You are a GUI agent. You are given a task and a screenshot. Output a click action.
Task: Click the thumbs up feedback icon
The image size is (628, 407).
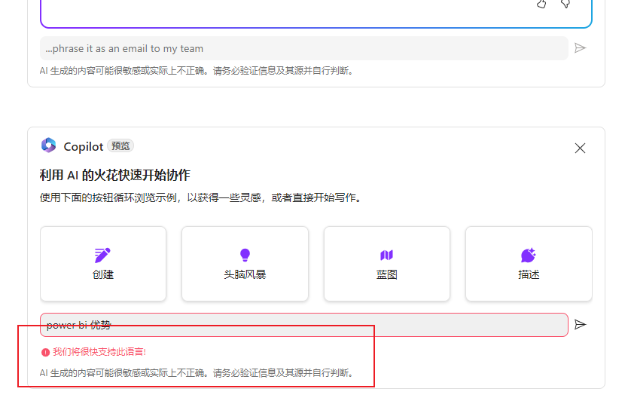541,4
